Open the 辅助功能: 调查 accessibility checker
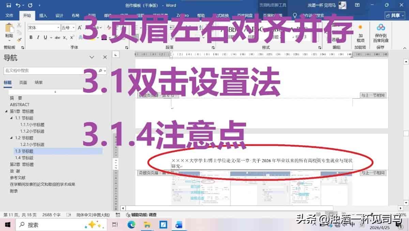 pyautogui.click(x=141, y=215)
